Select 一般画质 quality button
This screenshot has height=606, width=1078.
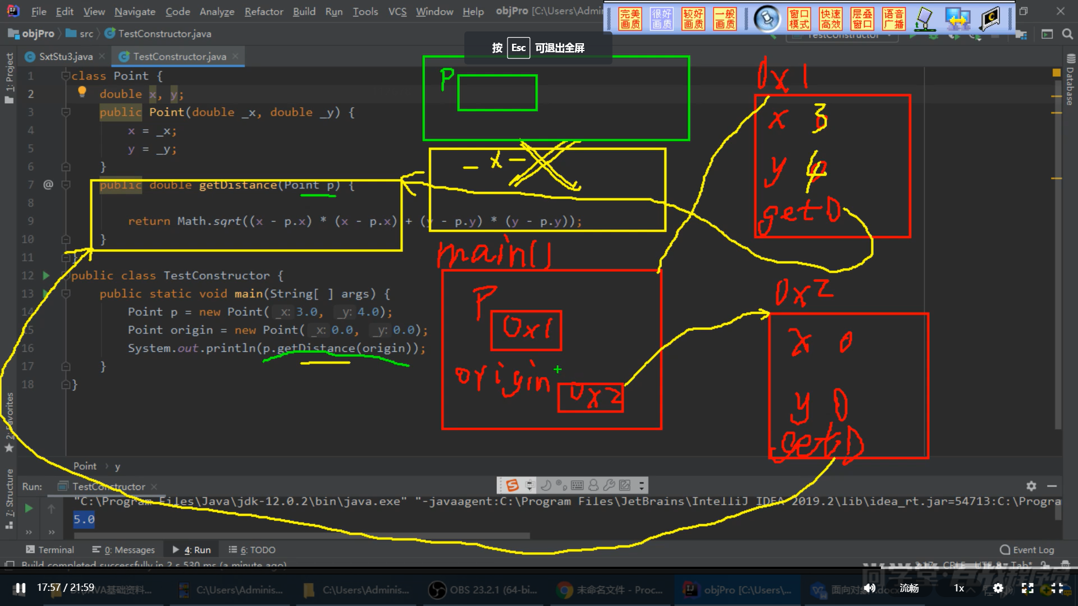click(725, 19)
